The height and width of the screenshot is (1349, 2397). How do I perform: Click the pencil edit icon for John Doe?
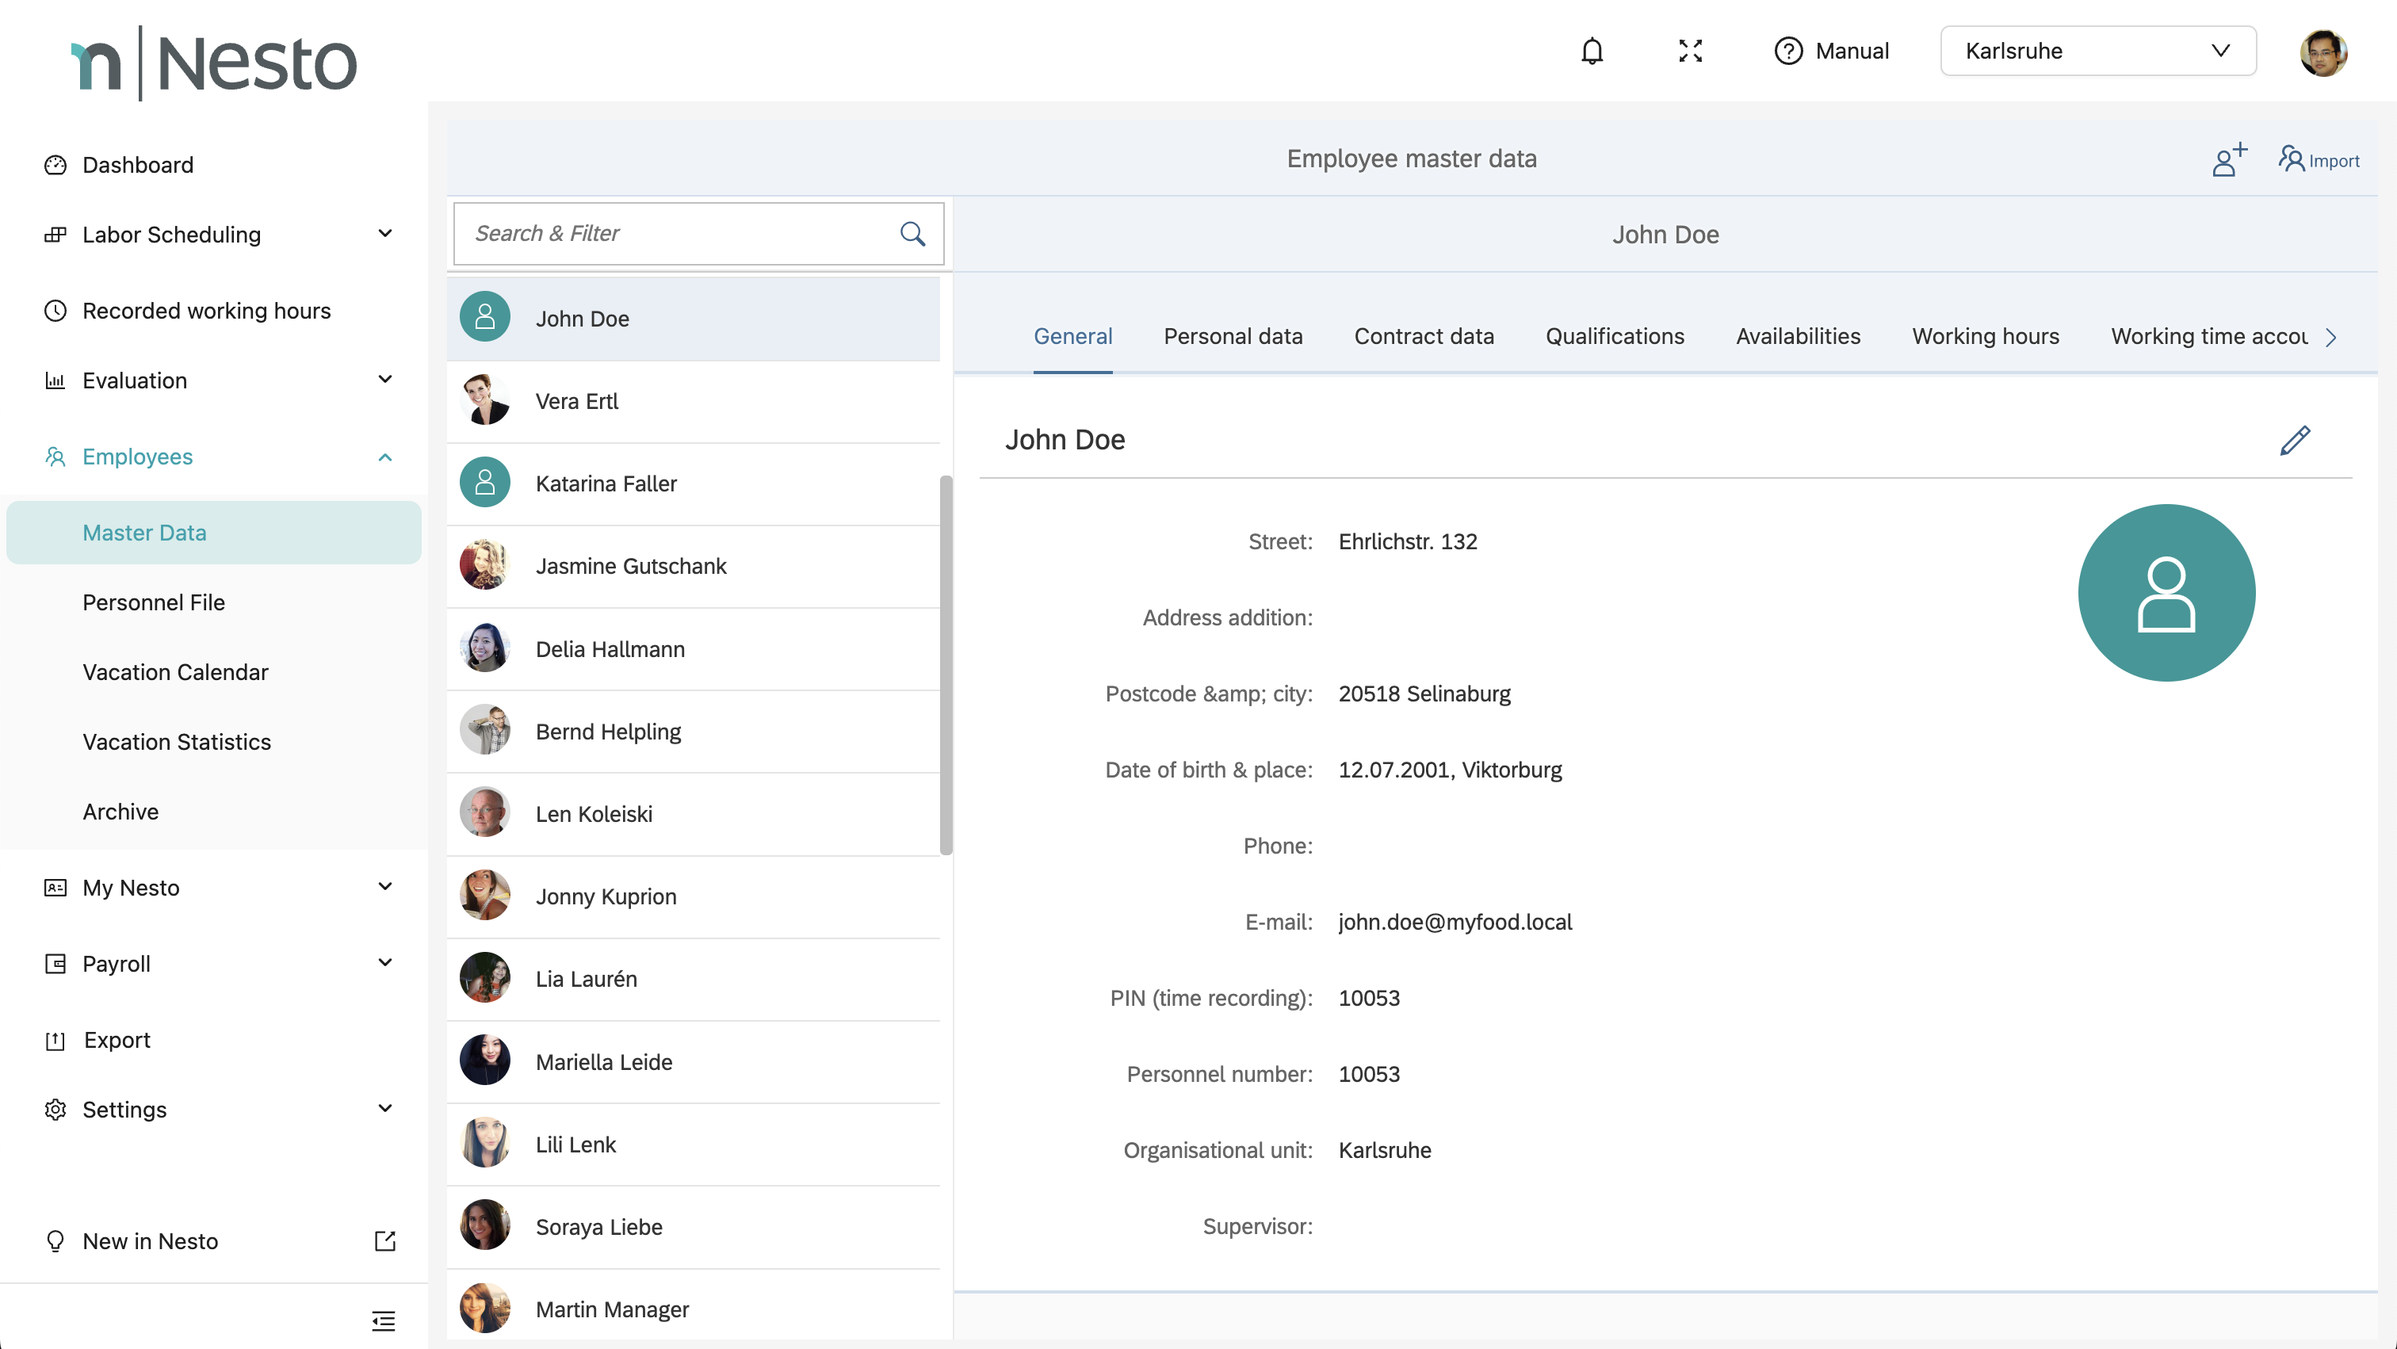tap(2295, 440)
